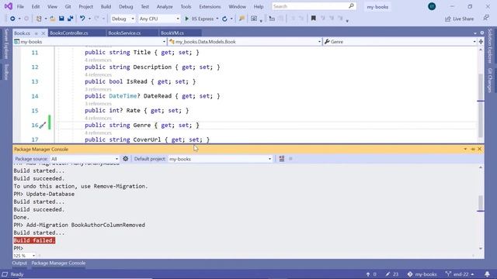Switch to the BooksController.cs tab
The image size is (497, 279).
coord(69,33)
